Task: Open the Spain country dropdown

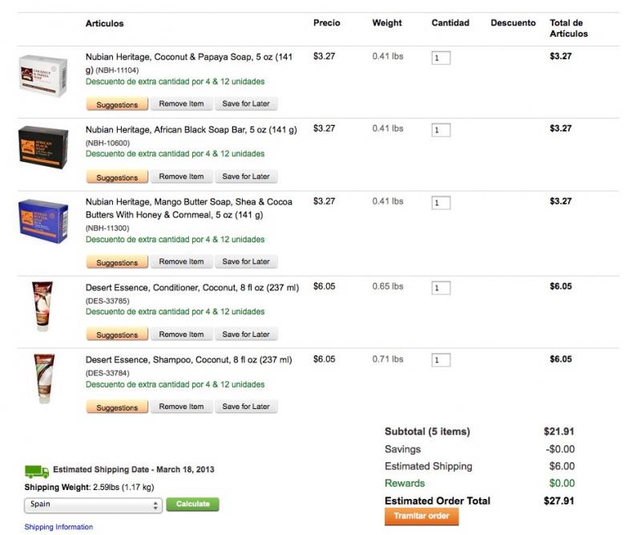Action: 93,505
